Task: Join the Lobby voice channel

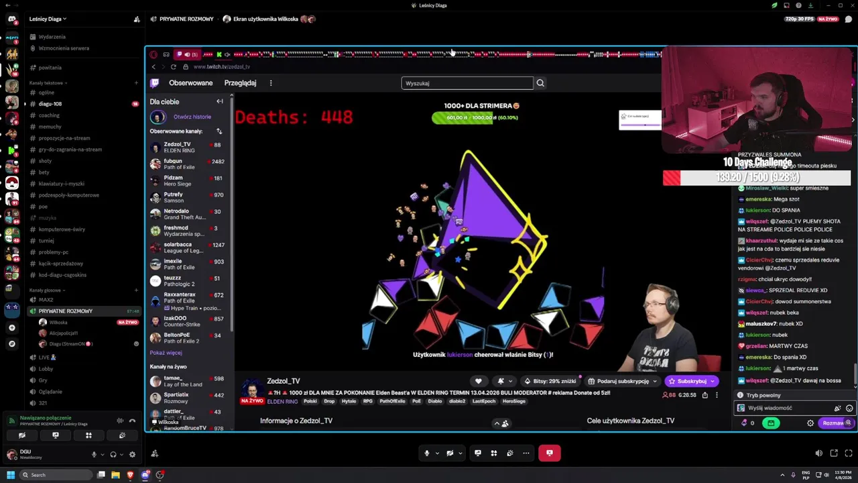Action: tap(46, 369)
